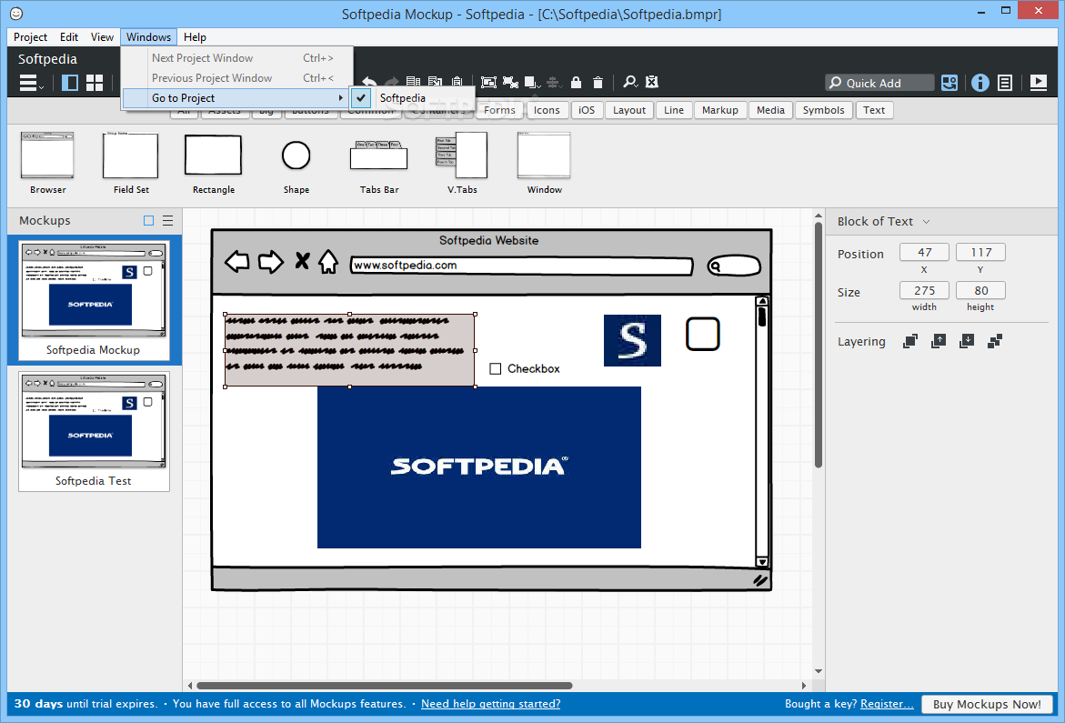Select the Softpedia Mockup thumbnail

(x=94, y=299)
